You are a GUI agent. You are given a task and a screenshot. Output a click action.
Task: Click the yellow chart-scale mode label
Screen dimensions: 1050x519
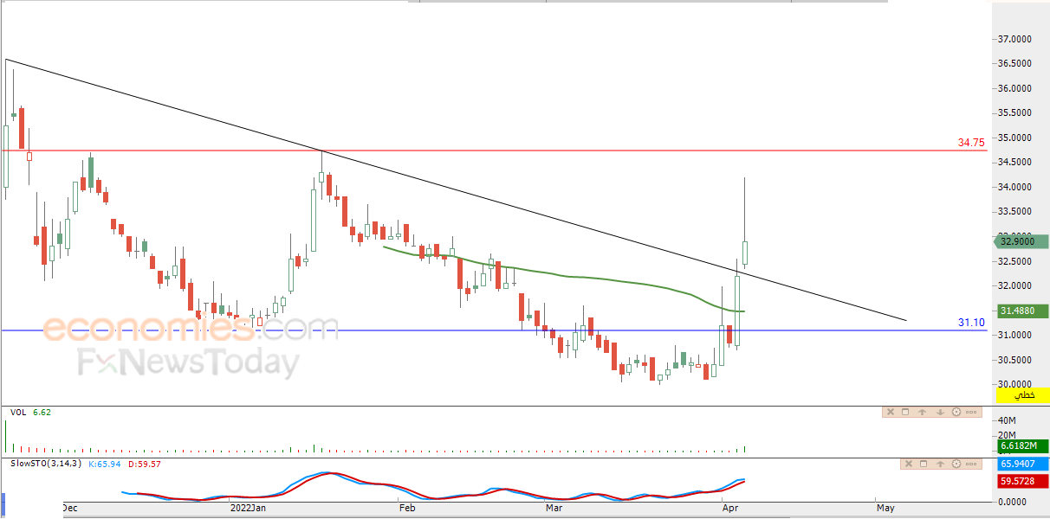pos(1023,394)
